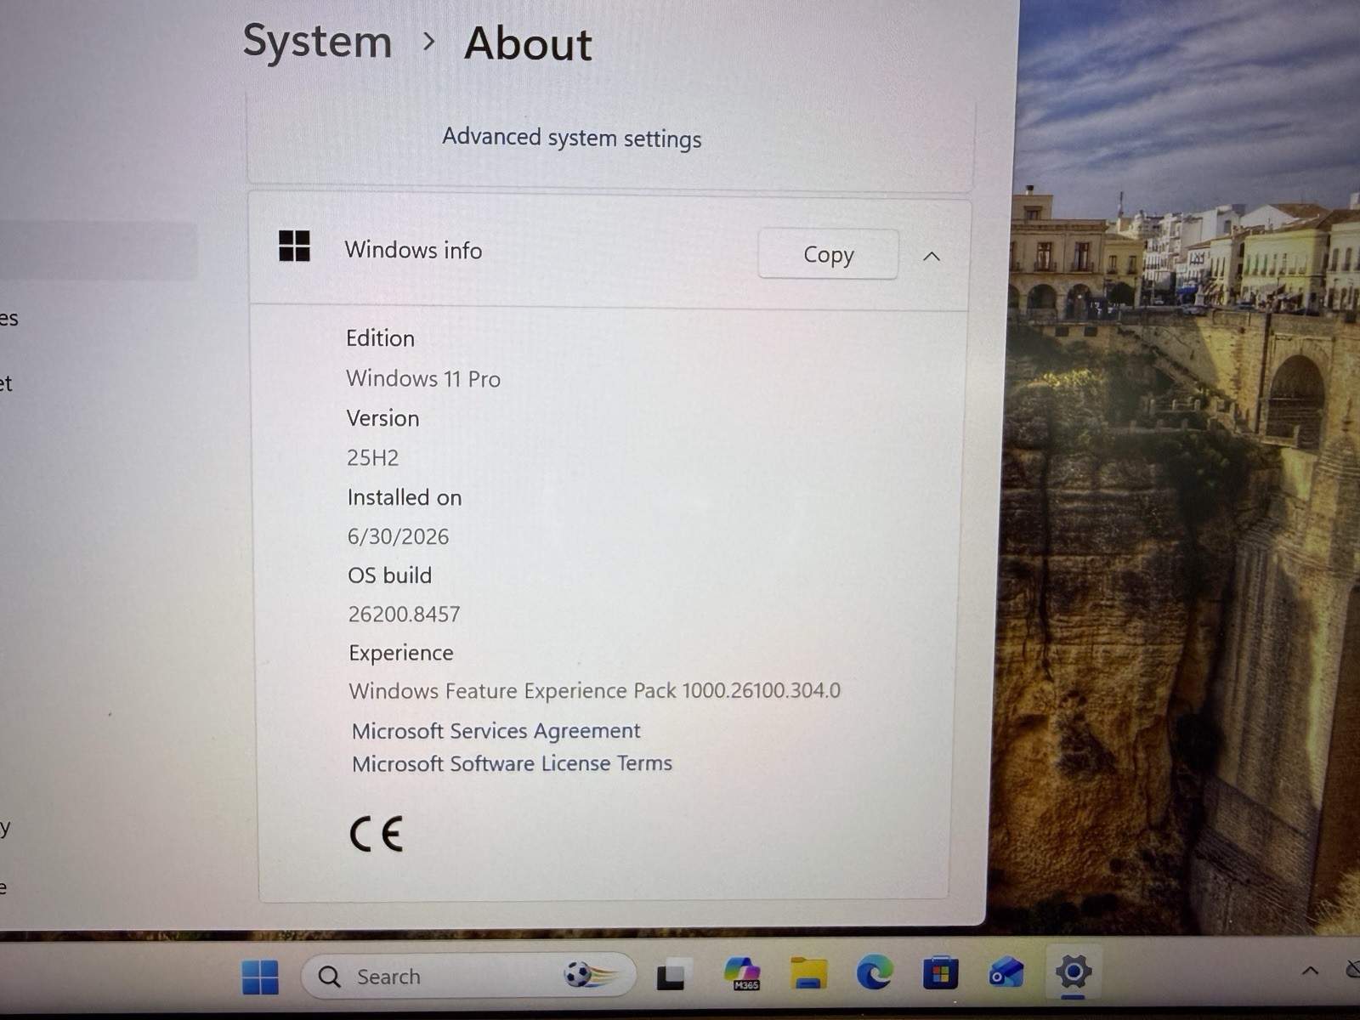Image resolution: width=1360 pixels, height=1020 pixels.
Task: Select the 'Windows 11 Pro' edition text
Action: point(423,378)
